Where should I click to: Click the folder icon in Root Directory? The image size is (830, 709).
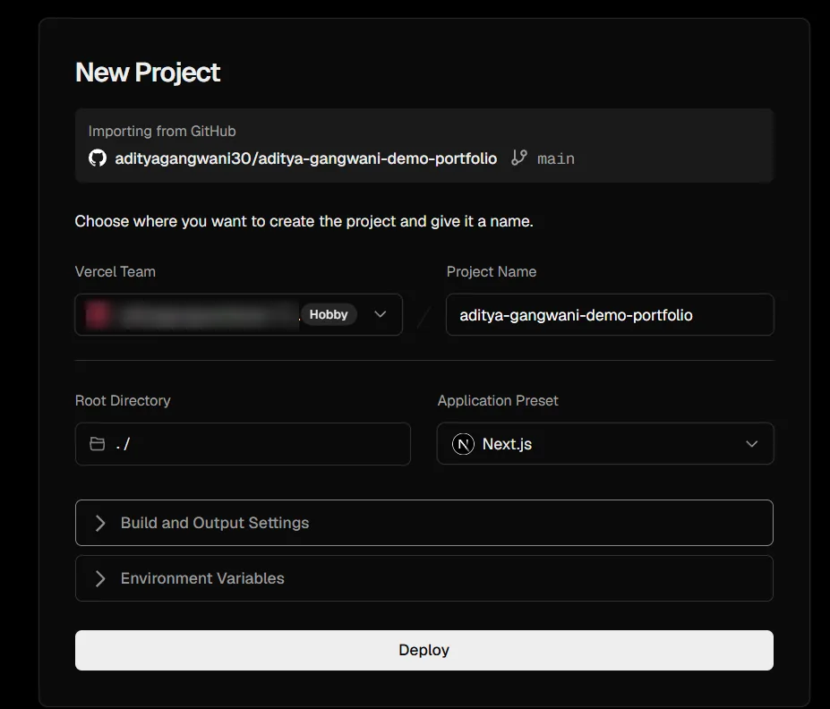coord(98,444)
